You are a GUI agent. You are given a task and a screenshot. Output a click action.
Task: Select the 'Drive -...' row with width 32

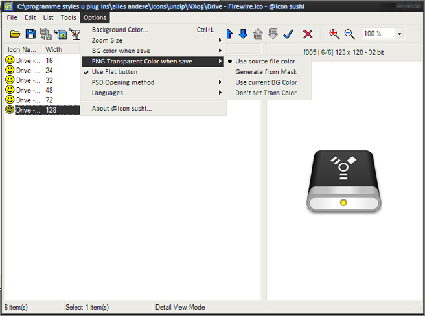[x=42, y=80]
